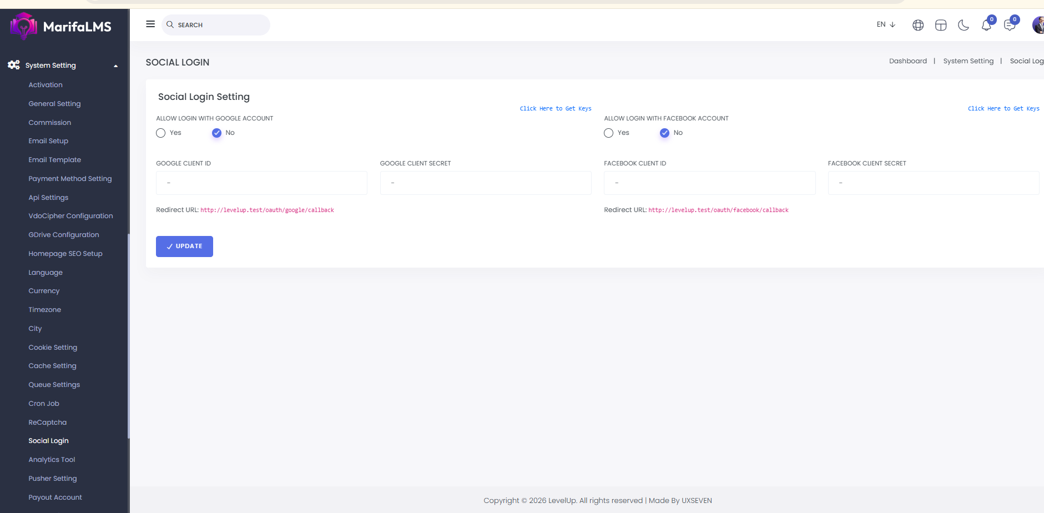Toggle dark mode moon icon
Viewport: 1044px width, 513px height.
pyautogui.click(x=964, y=25)
